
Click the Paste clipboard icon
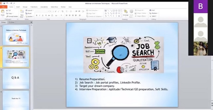coord(3,12)
